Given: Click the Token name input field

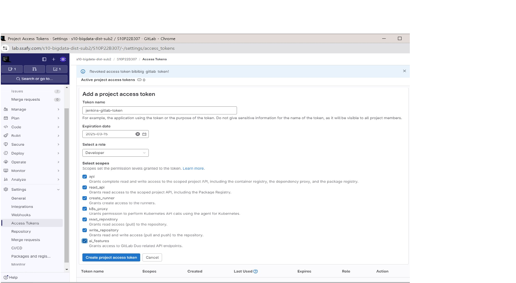Looking at the screenshot, I should coord(160,110).
